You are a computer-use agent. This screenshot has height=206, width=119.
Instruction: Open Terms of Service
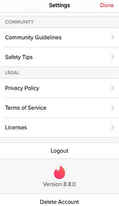[x=59, y=108]
